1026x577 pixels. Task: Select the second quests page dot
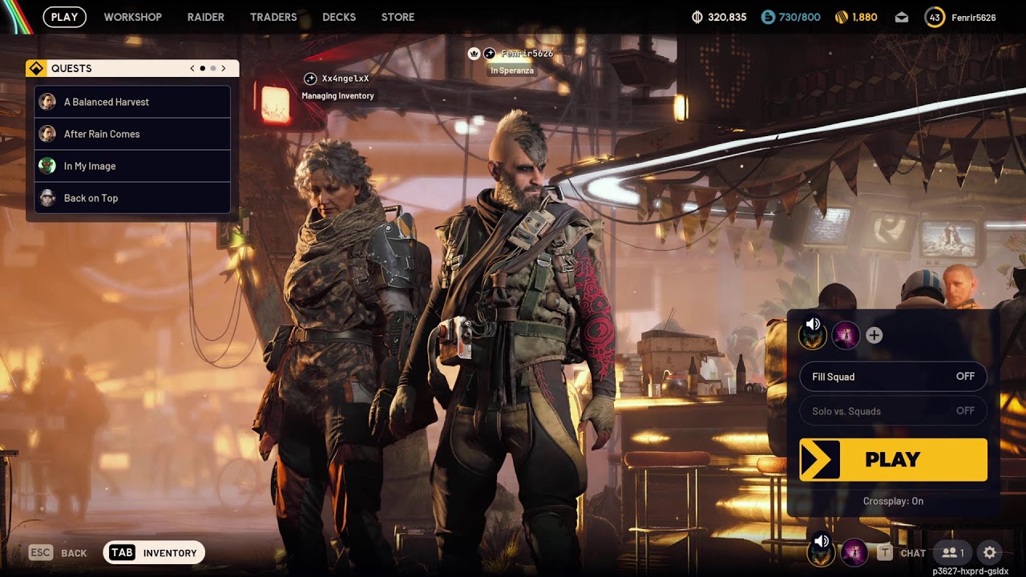click(212, 68)
